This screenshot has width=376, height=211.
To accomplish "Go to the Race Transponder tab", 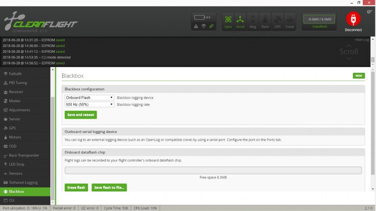I will pos(23,155).
